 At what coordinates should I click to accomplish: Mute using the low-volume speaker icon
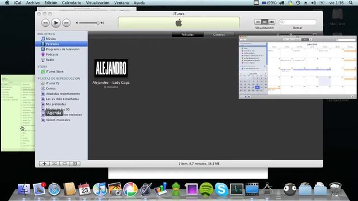coord(77,23)
